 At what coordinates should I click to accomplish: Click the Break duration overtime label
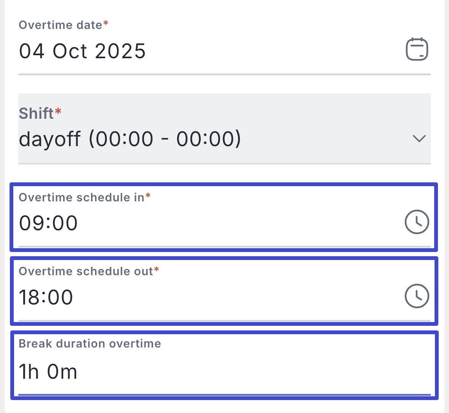[90, 344]
